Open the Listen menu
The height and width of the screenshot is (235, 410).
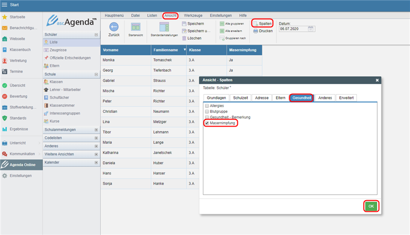click(152, 16)
